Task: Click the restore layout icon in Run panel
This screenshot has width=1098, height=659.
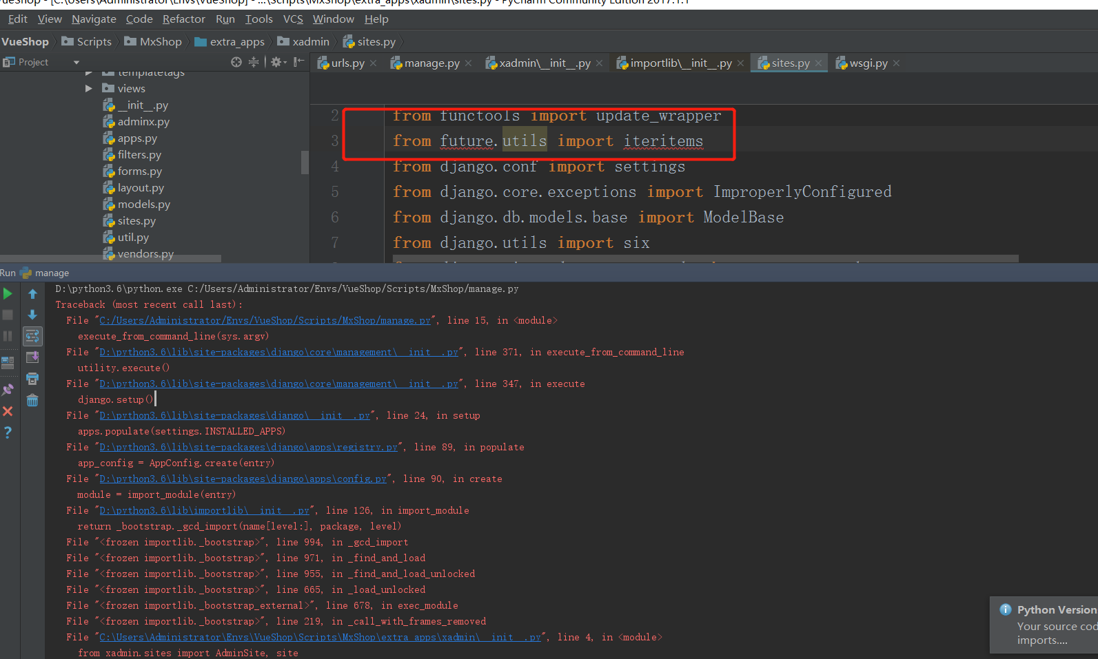Action: [x=8, y=362]
